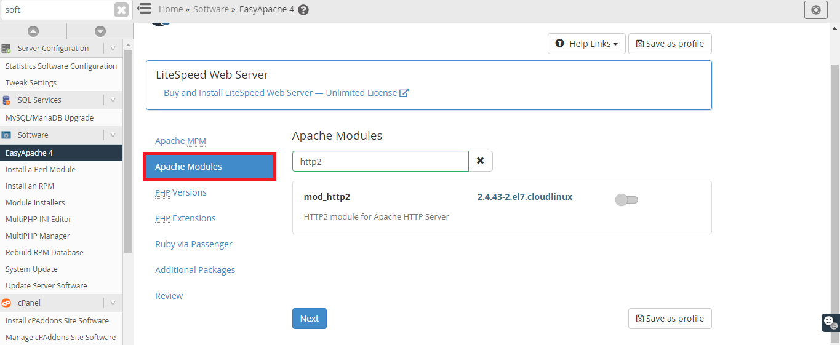Open MySQL/MariaDB Upgrade in sidebar
Image resolution: width=840 pixels, height=345 pixels.
pos(49,118)
